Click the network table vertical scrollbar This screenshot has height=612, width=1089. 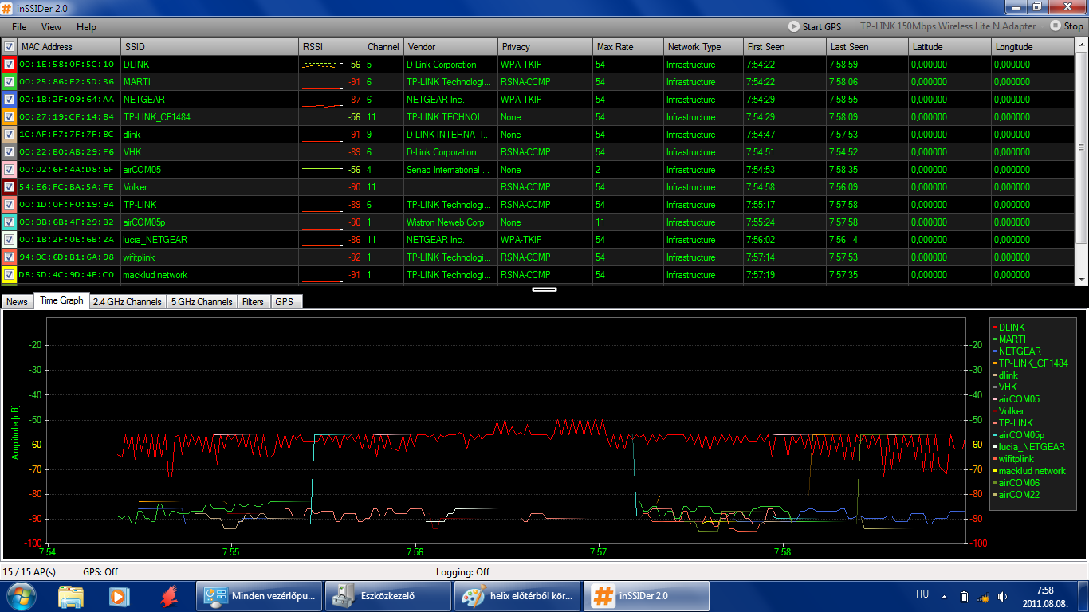pyautogui.click(x=1082, y=147)
